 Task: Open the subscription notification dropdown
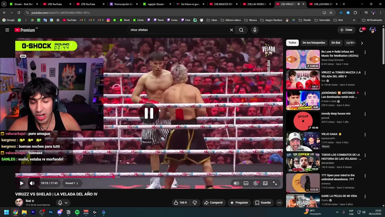point(63,203)
